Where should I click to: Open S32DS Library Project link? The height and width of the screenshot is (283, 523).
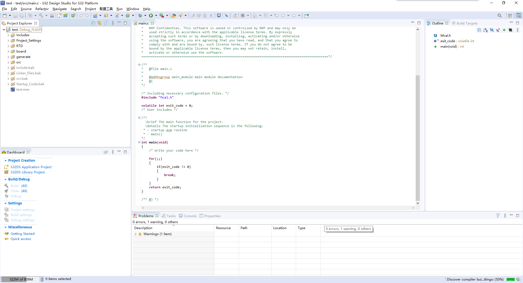point(28,172)
